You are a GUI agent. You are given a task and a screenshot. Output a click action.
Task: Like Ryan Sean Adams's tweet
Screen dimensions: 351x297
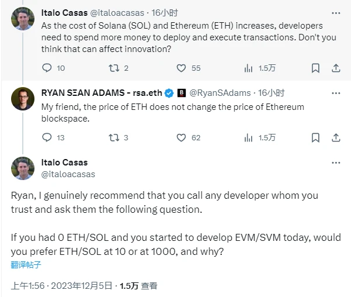tap(181, 137)
